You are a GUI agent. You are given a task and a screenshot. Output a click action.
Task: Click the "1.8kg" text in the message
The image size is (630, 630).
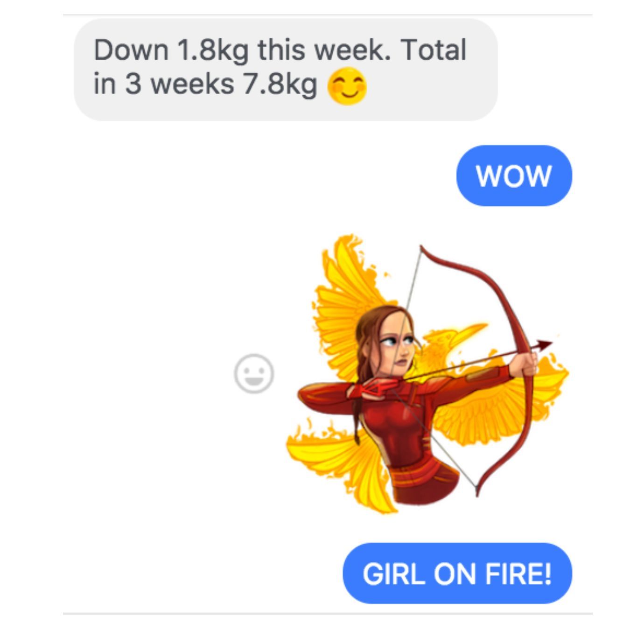213,50
